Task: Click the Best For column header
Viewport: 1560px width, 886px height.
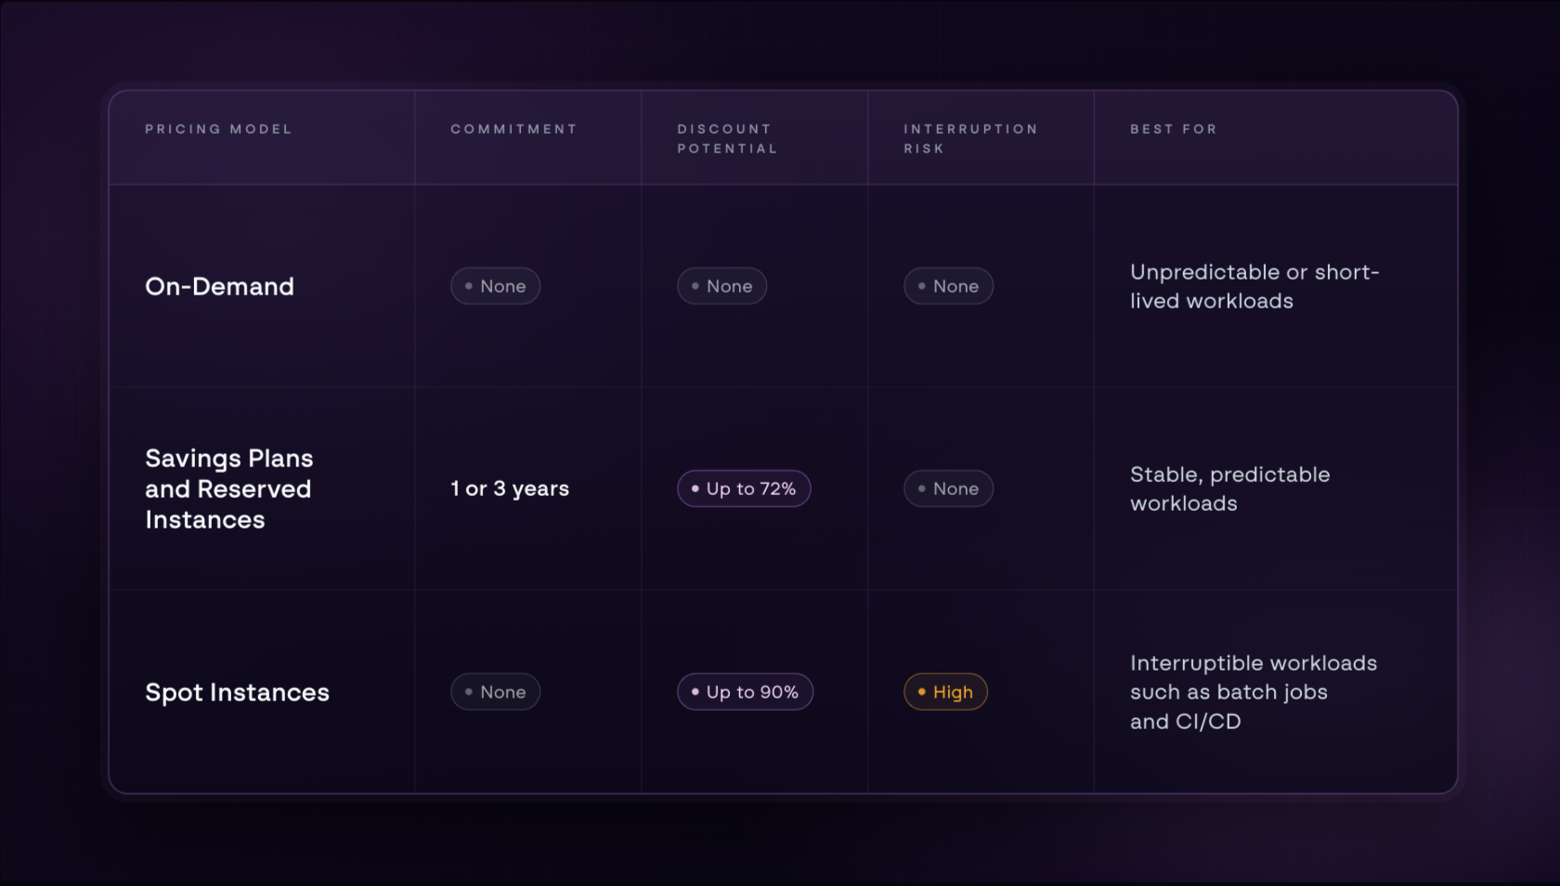Action: pyautogui.click(x=1173, y=129)
